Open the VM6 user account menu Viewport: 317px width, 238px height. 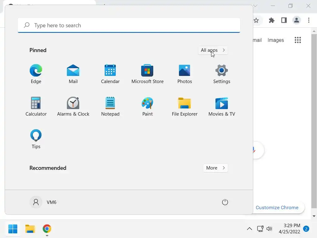point(43,202)
